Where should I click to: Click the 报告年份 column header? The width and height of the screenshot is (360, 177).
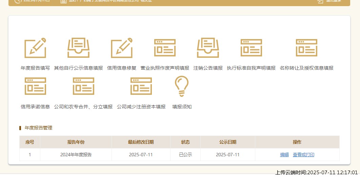pyautogui.click(x=76, y=142)
